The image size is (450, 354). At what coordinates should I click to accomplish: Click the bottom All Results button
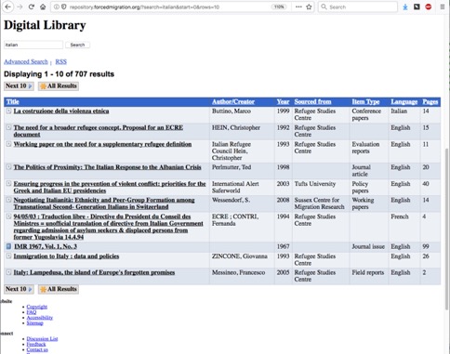tap(59, 289)
